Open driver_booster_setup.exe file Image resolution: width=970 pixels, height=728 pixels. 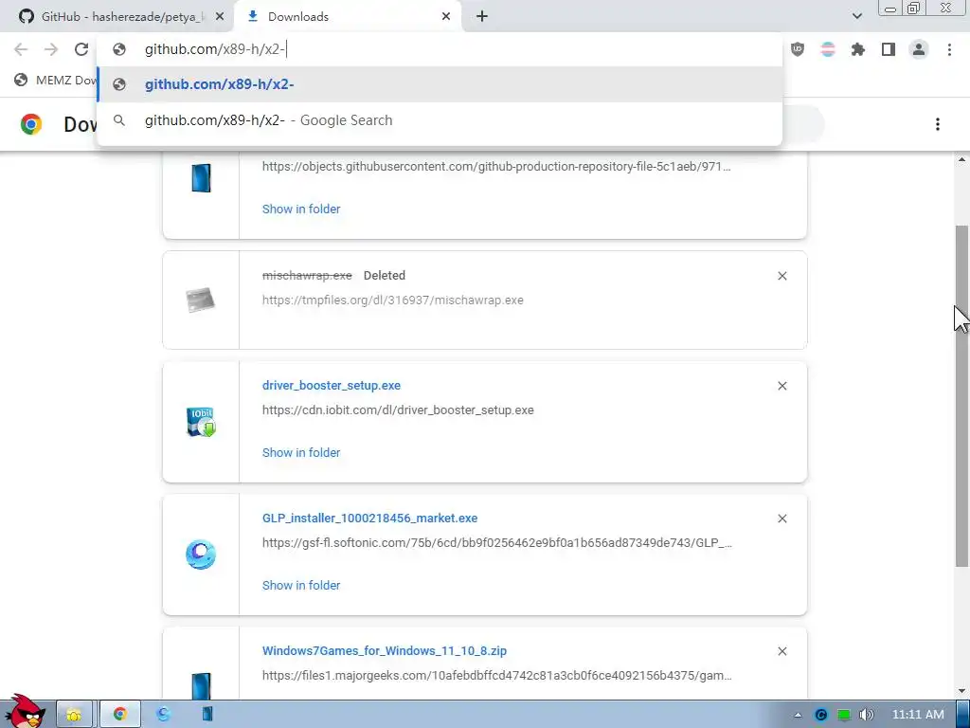(332, 386)
